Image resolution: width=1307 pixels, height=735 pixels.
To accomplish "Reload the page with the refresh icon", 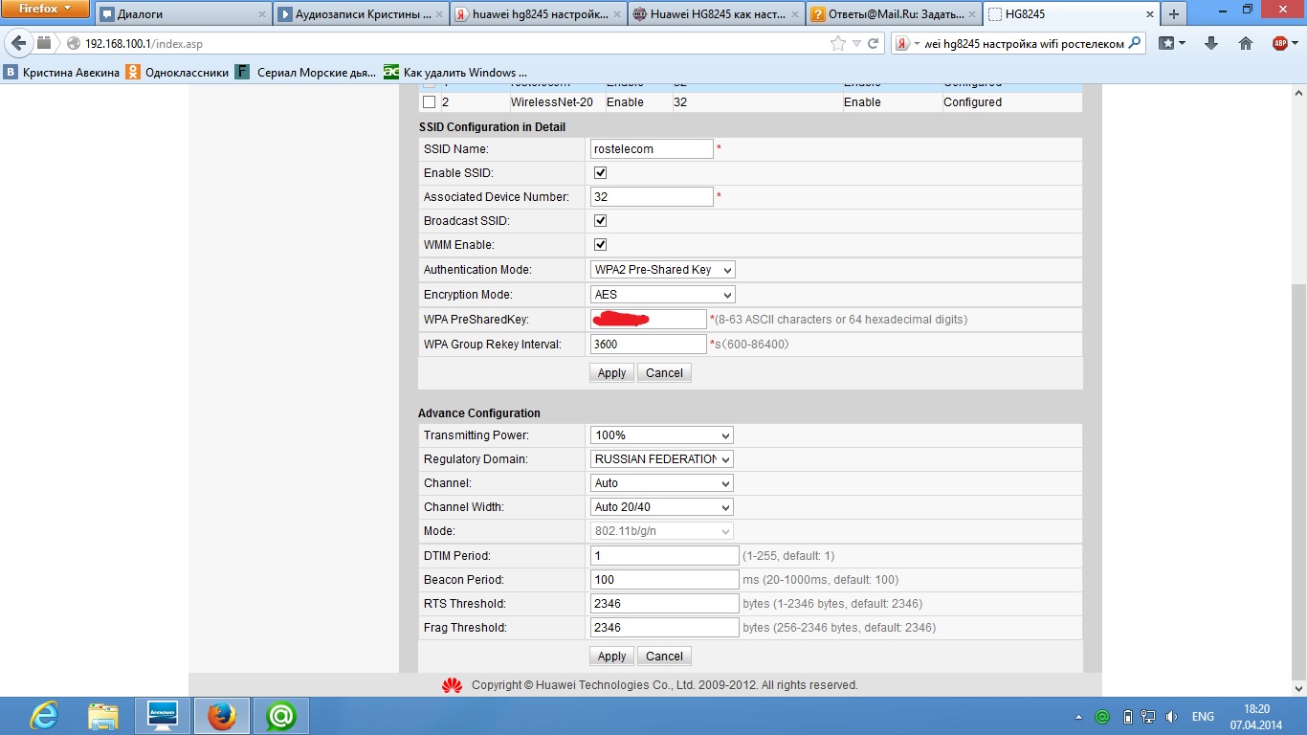I will click(874, 43).
